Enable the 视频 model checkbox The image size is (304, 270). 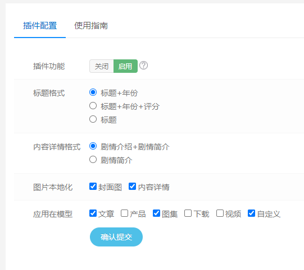pos(220,213)
